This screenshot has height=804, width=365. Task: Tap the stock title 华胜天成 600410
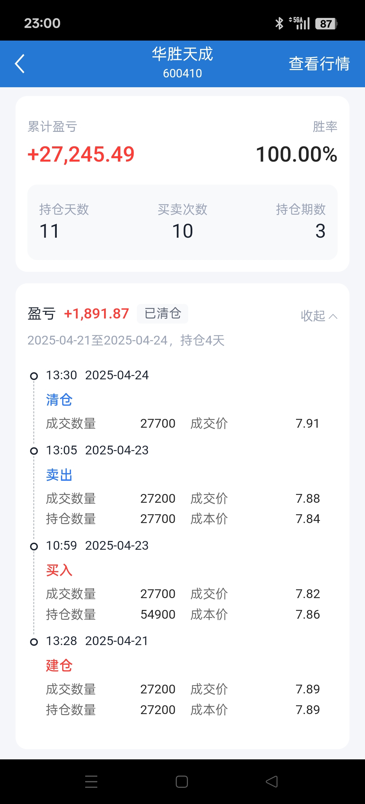(x=182, y=63)
